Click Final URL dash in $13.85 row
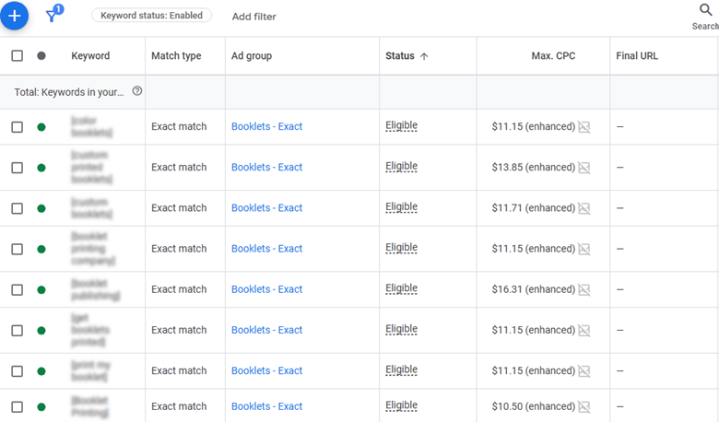 (620, 168)
